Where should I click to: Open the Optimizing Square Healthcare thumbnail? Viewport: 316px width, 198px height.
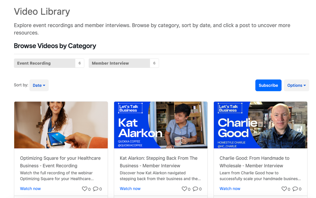pos(61,125)
